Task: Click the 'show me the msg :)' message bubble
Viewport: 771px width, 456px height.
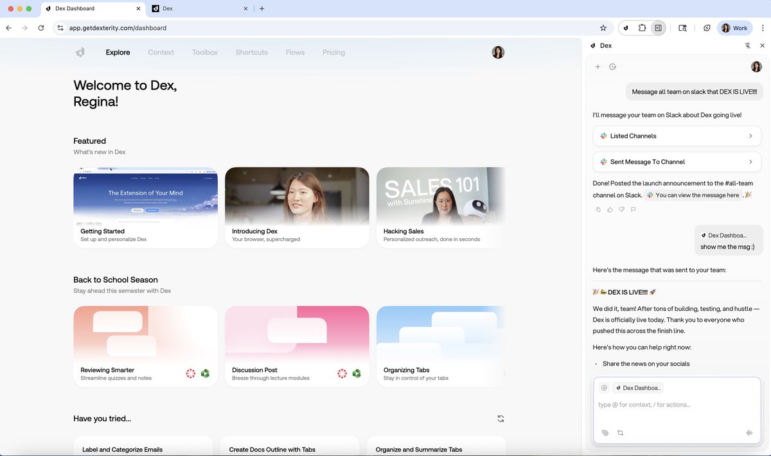Action: coord(729,241)
